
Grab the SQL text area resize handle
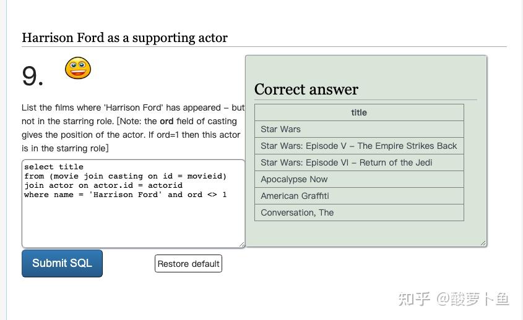[241, 245]
